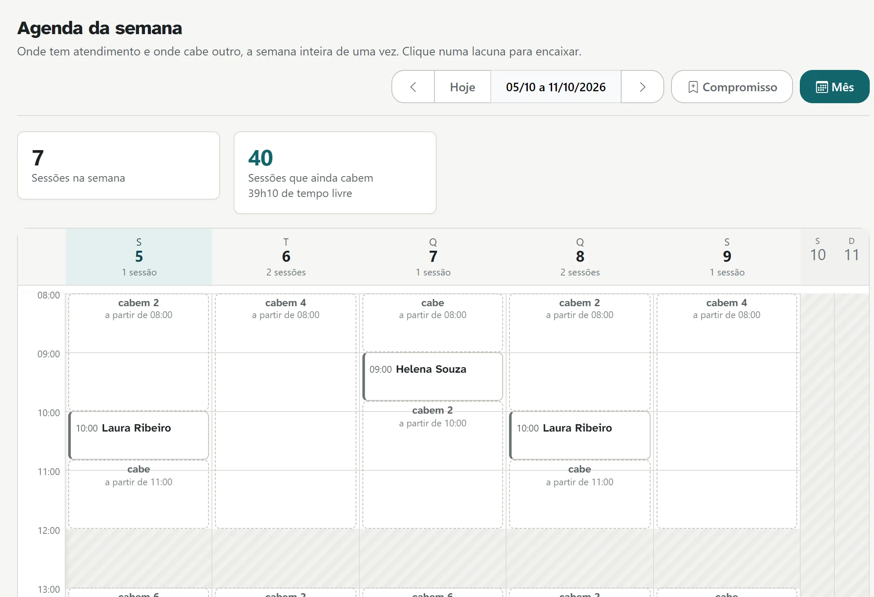Advance to next week with right chevron
The width and height of the screenshot is (874, 597).
click(x=642, y=87)
